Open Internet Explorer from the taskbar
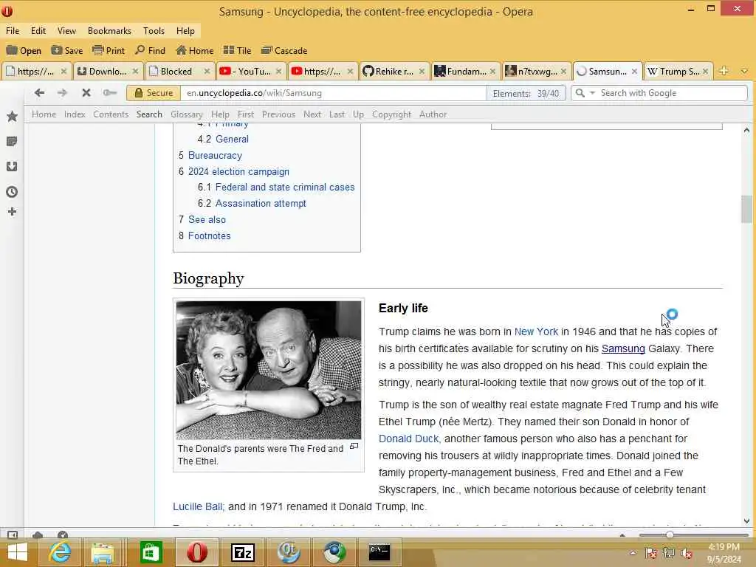 point(61,552)
